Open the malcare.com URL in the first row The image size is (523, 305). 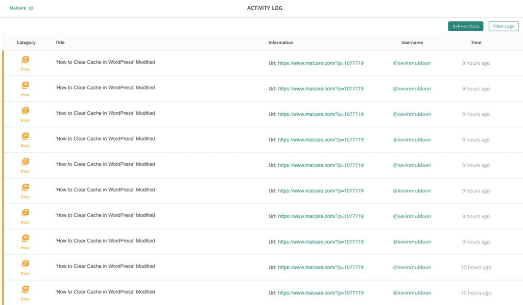coord(321,63)
